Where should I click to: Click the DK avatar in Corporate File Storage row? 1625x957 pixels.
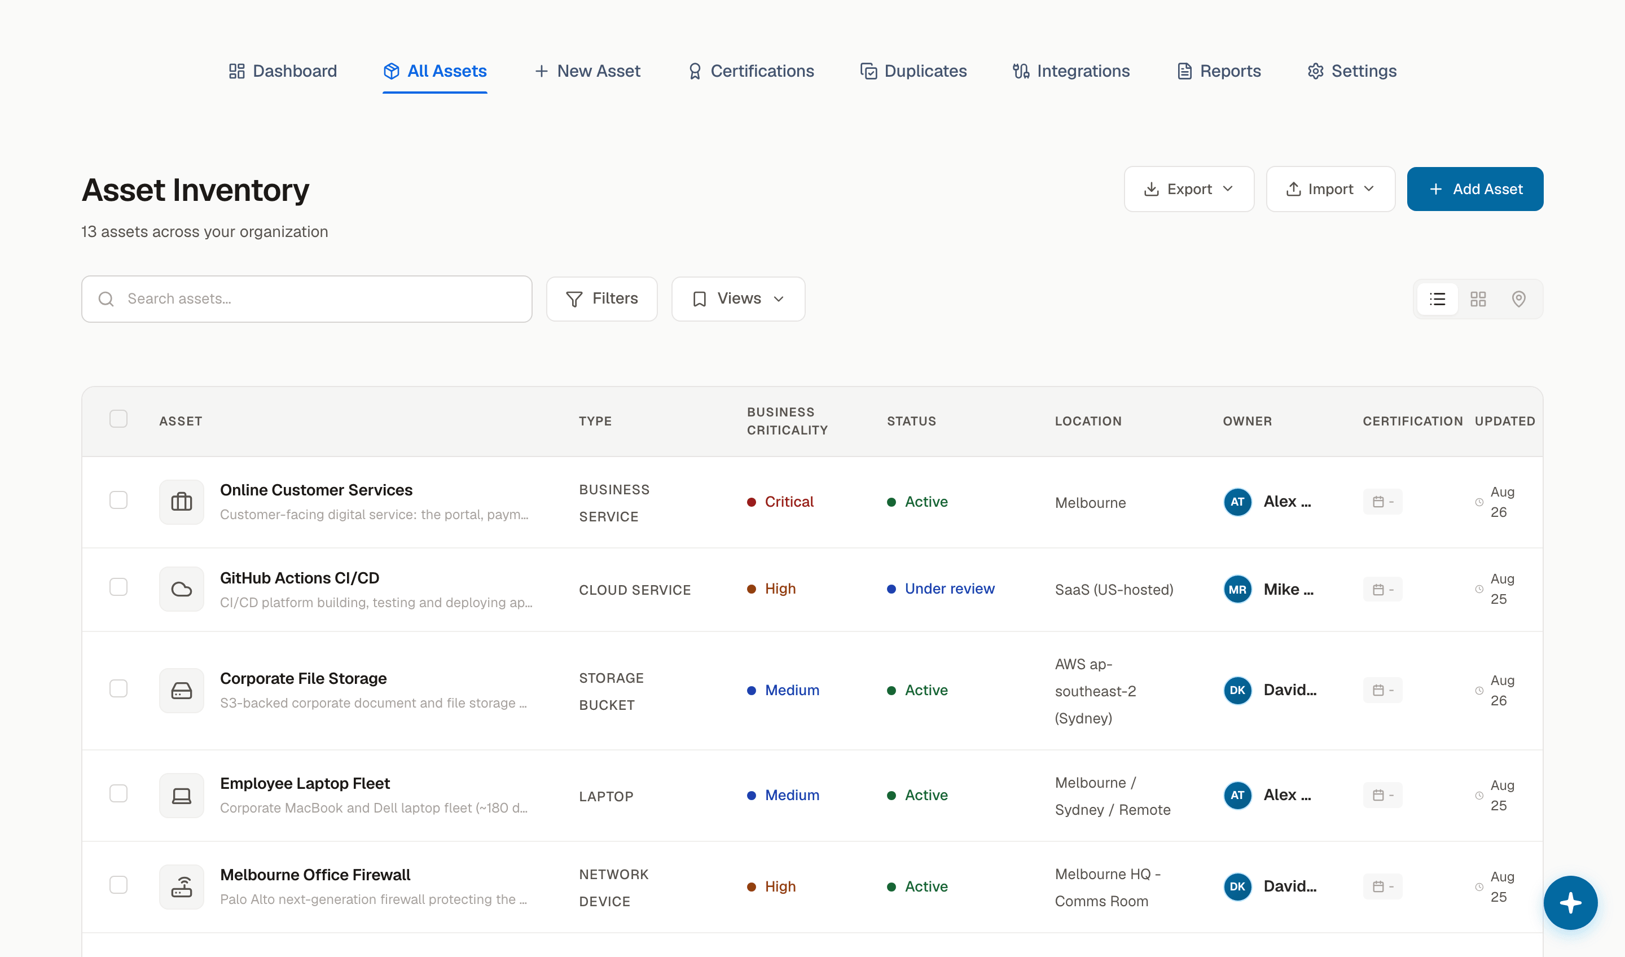[1237, 691]
